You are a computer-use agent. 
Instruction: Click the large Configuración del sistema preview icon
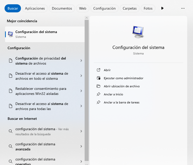[138, 32]
